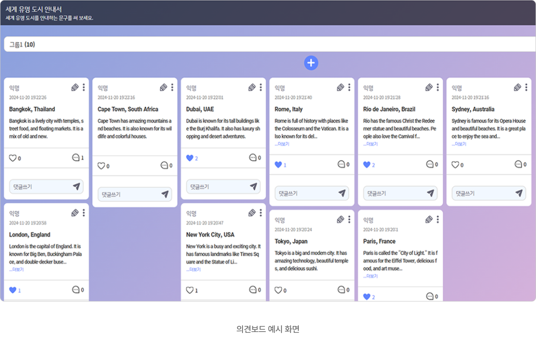Open comments bubble on Bangkok, Thailand card
The image size is (536, 348).
click(x=76, y=158)
